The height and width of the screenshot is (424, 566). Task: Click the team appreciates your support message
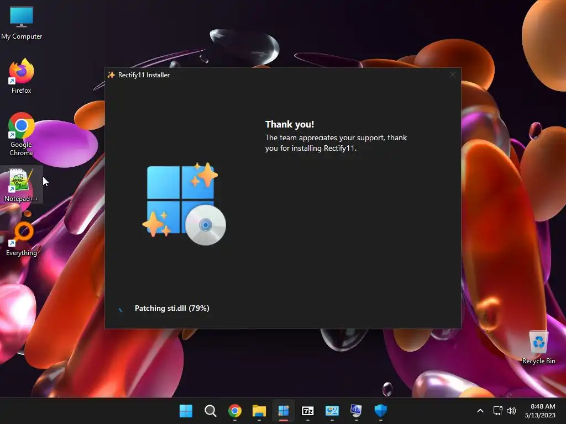[x=336, y=143]
